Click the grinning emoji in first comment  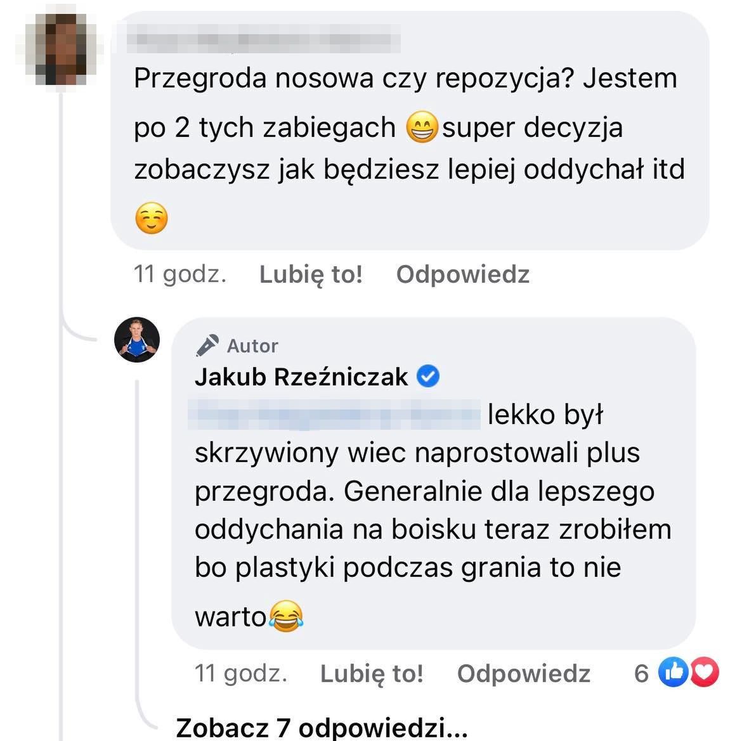point(422,127)
